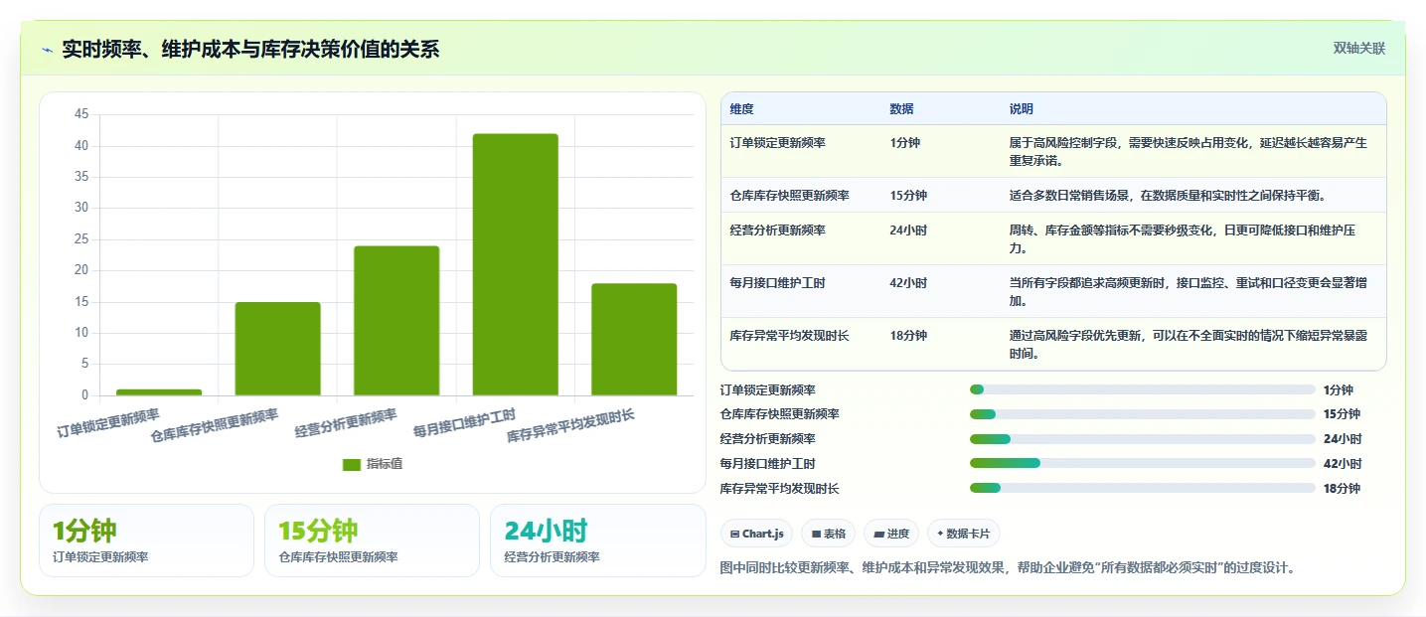Select the 仓库库存快照更新频率 table row

tap(1053, 195)
